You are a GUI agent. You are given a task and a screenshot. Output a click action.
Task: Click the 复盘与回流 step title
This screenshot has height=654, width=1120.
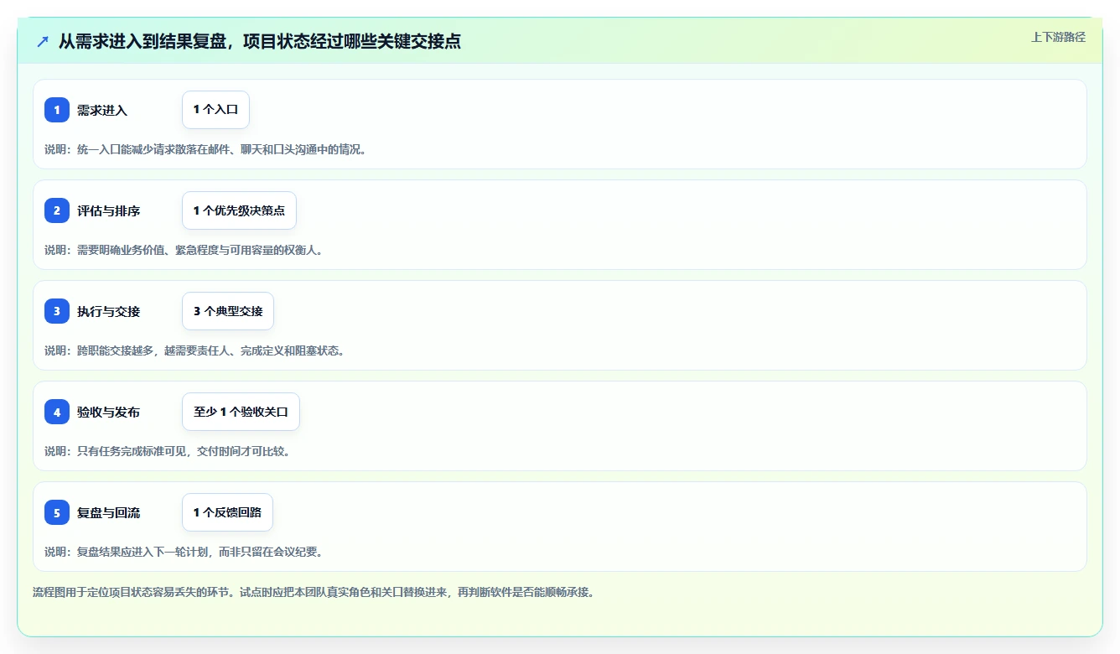click(109, 512)
